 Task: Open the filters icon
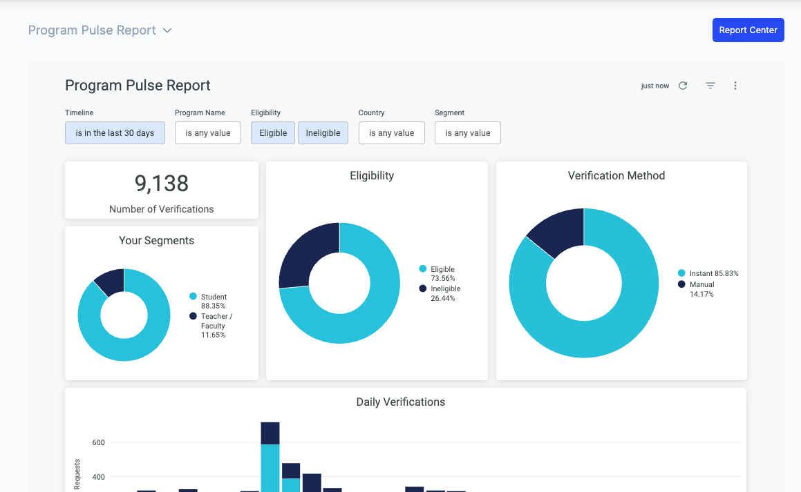(x=710, y=86)
